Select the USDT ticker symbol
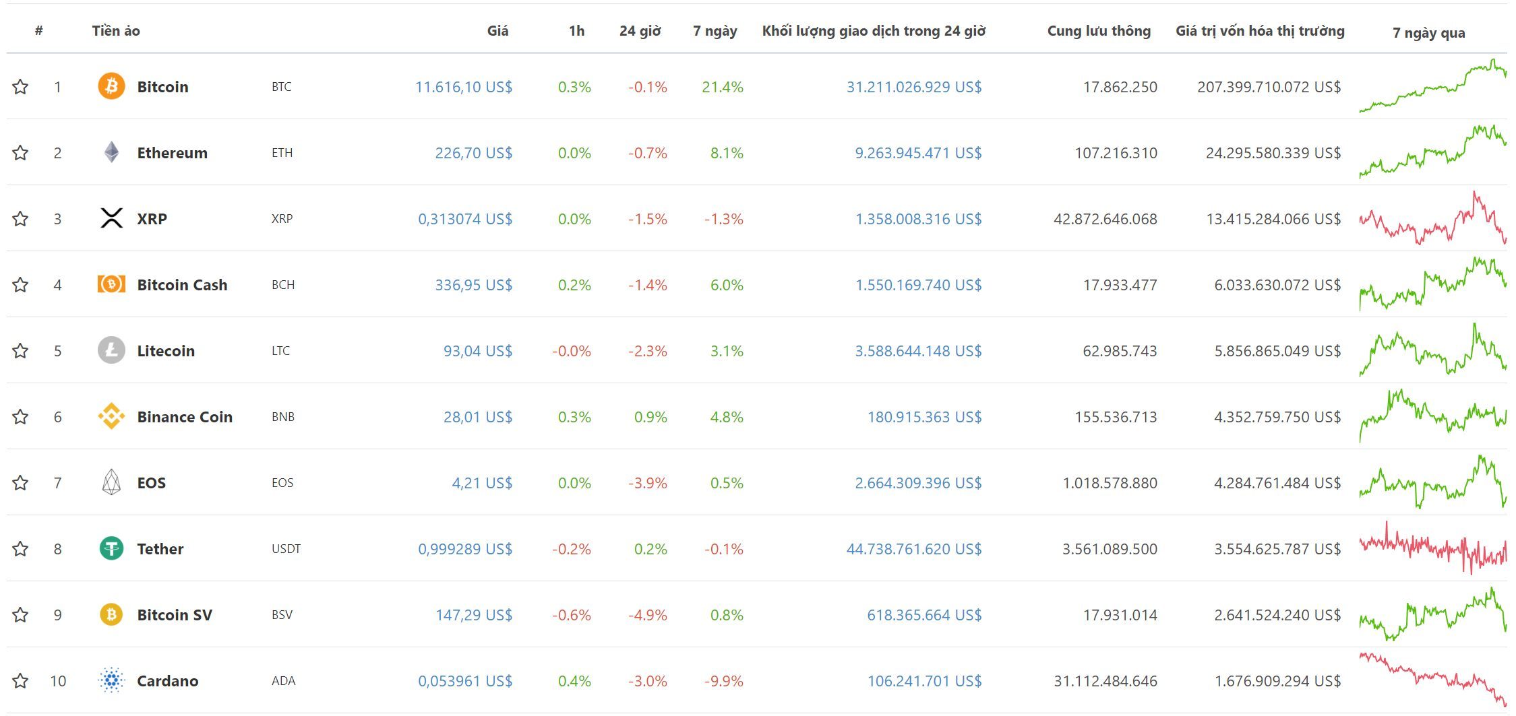Screen dimensions: 1516x716 click(286, 548)
